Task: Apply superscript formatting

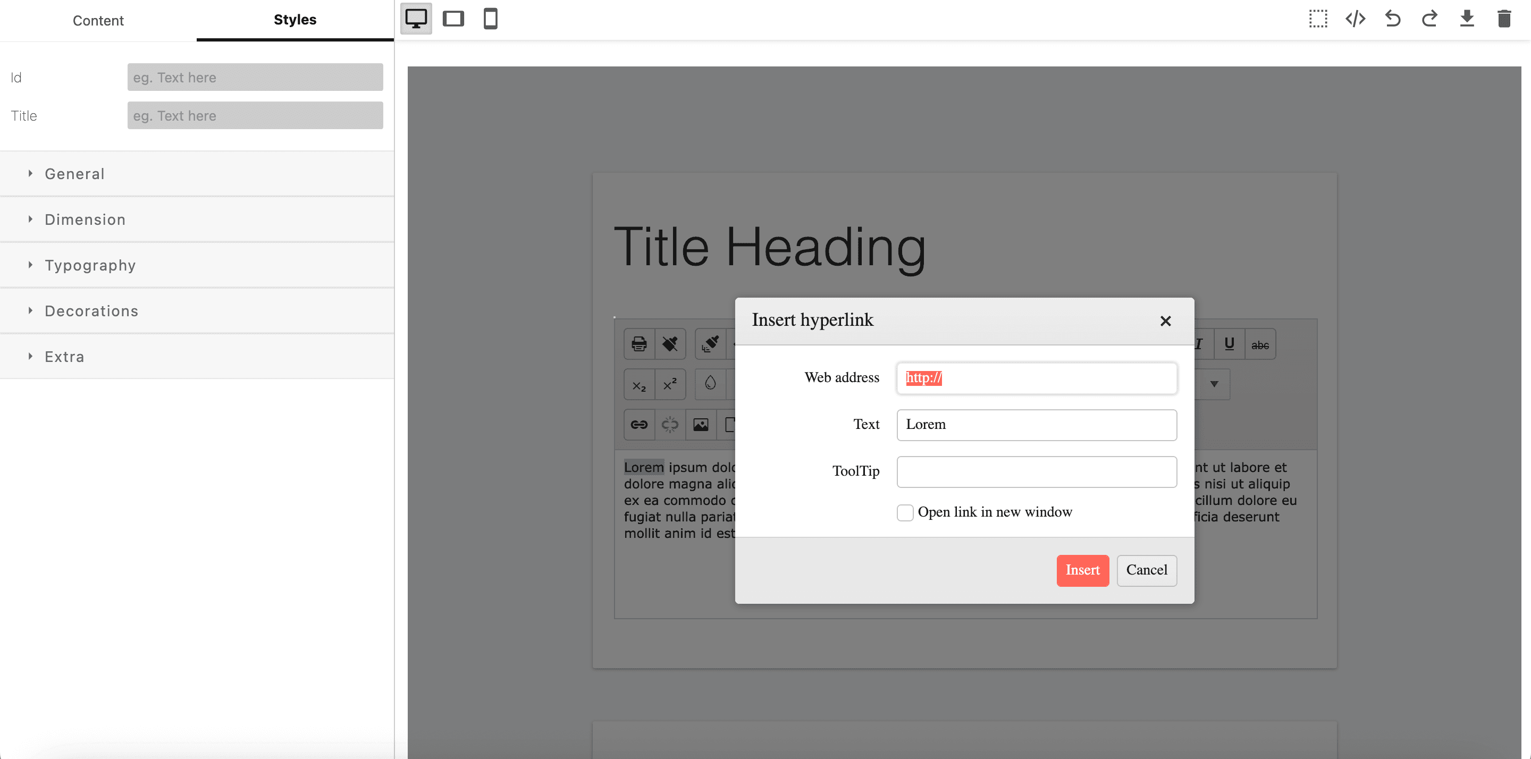Action: [670, 385]
